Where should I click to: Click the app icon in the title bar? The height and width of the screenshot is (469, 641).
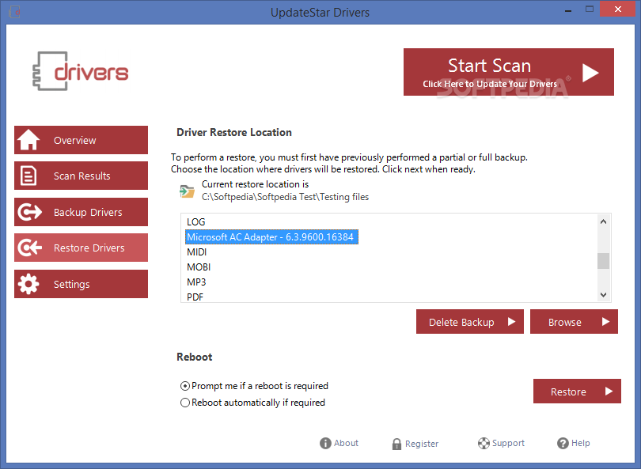pos(14,12)
